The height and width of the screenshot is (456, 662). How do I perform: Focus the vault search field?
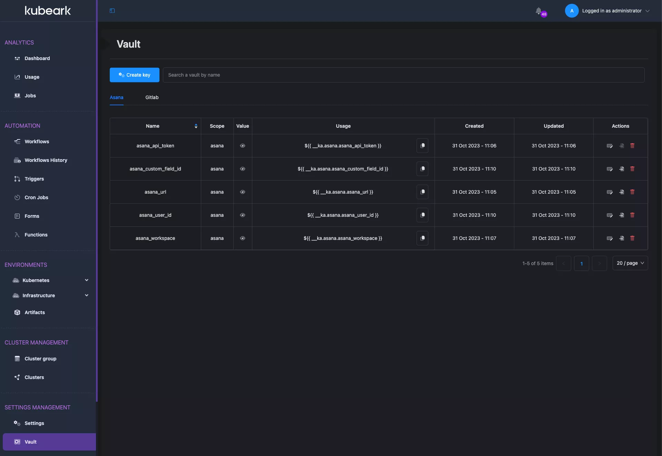(x=403, y=75)
